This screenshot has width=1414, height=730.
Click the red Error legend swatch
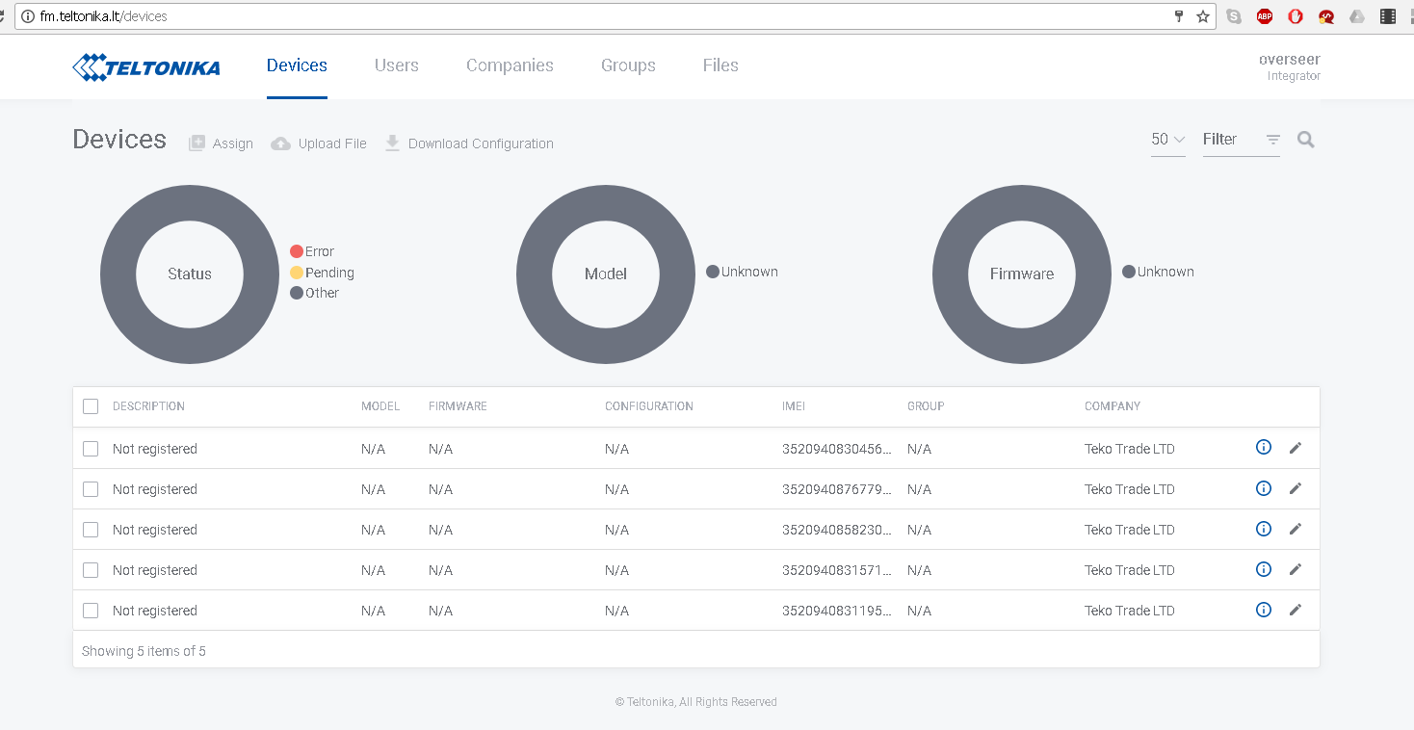coord(297,251)
